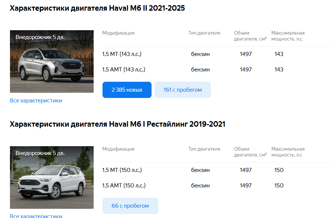This screenshot has width=330, height=218.
Task: Click the "Внедорожник 5 дв." label on the silver car photo
Action: point(40,37)
